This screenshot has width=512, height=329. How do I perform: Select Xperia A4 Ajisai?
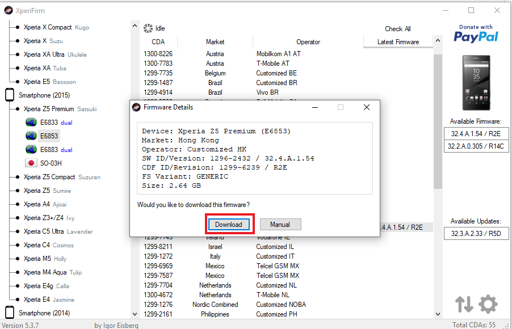(46, 204)
